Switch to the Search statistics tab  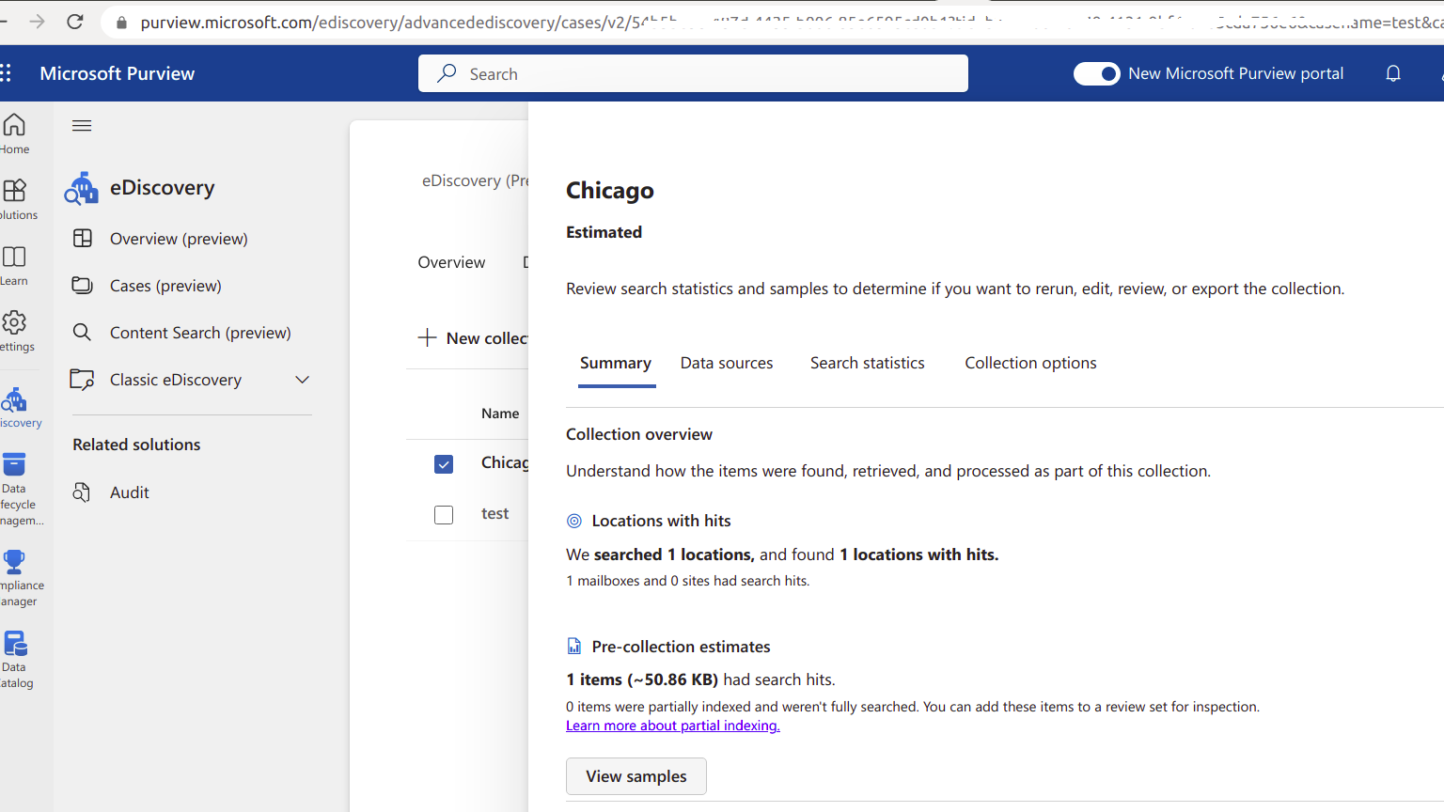[x=868, y=363]
